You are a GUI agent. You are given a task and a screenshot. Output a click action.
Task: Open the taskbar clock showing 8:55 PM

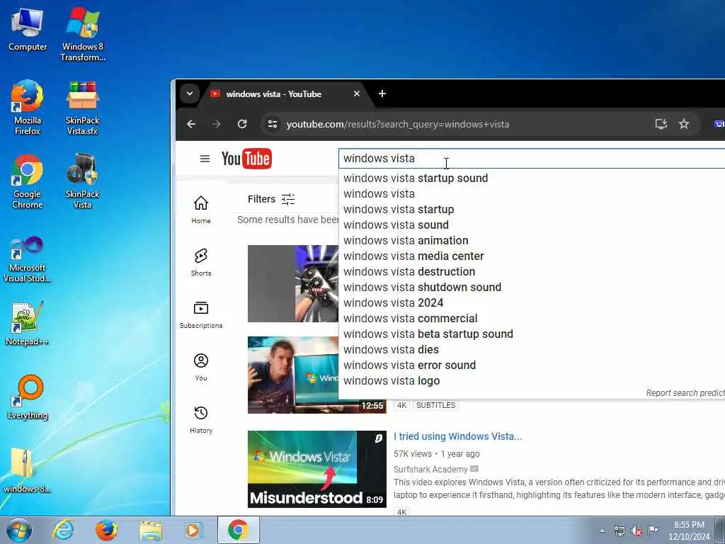pyautogui.click(x=689, y=531)
